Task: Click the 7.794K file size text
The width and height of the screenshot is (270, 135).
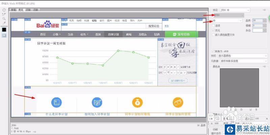Action: (15, 129)
